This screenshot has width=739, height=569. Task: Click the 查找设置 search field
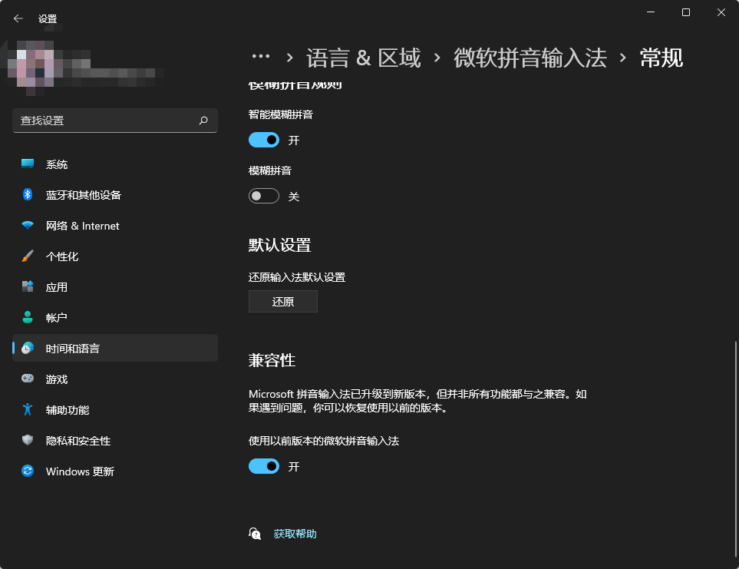(x=115, y=121)
